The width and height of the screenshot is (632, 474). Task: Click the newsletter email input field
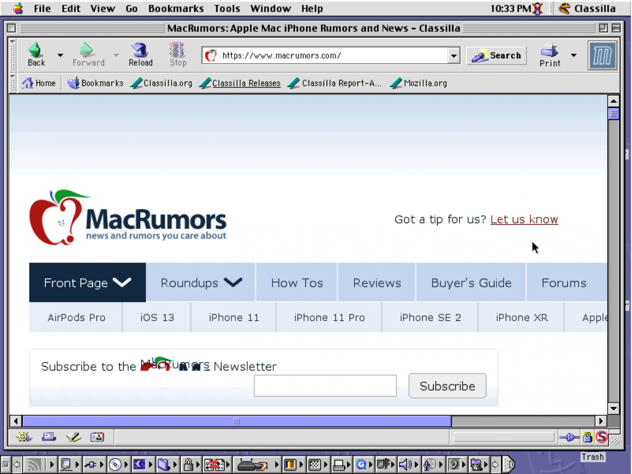point(325,386)
